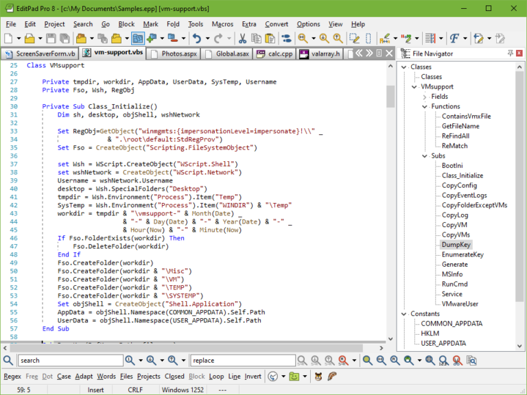
Task: Click the New file icon
Action: [x=9, y=38]
